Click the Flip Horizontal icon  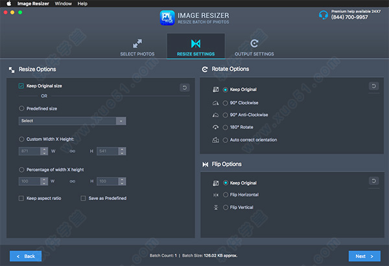coord(216,195)
